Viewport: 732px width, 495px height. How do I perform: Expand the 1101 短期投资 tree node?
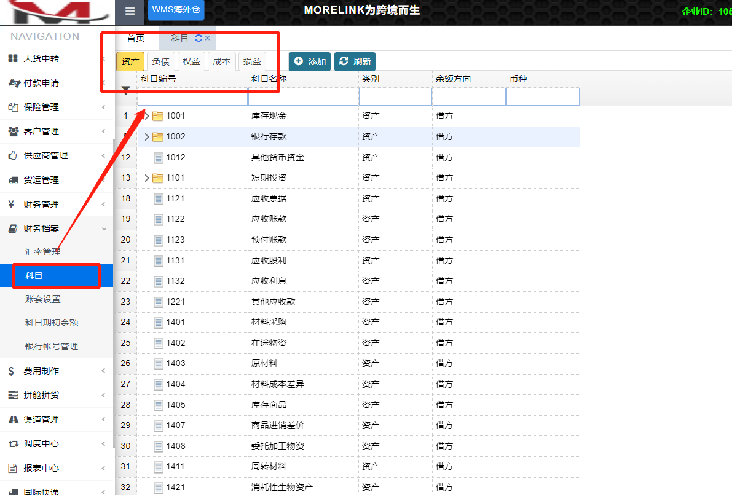146,178
